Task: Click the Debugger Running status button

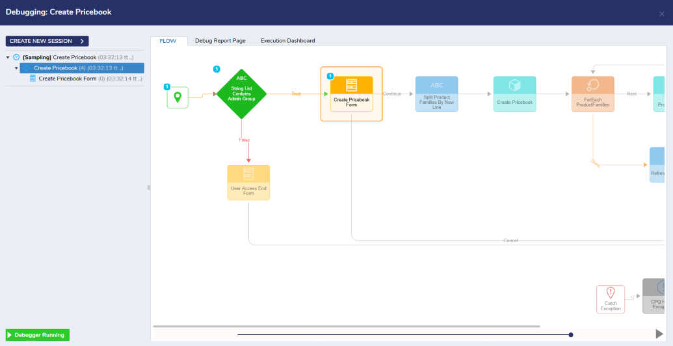Action: [x=37, y=335]
